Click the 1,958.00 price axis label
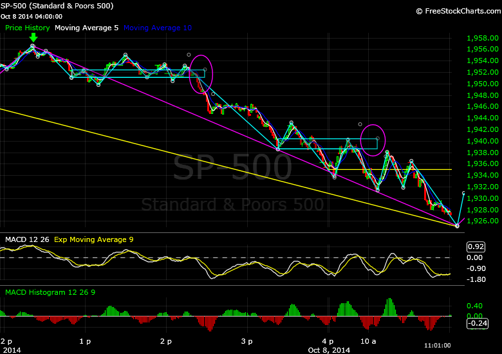Viewport: 502px width, 354px height. click(483, 38)
